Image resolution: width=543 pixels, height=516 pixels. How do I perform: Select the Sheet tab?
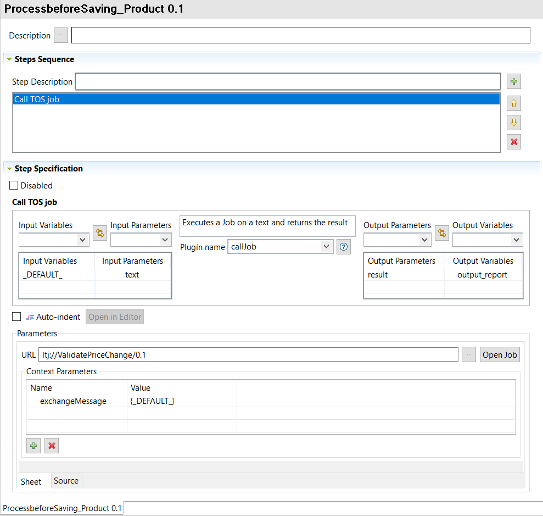pos(31,481)
